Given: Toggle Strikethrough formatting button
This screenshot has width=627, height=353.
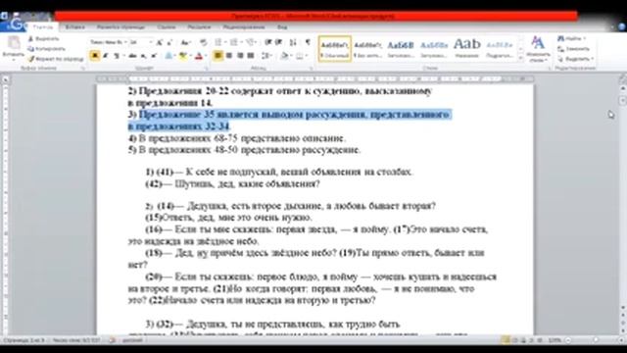Looking at the screenshot, I should [132, 56].
